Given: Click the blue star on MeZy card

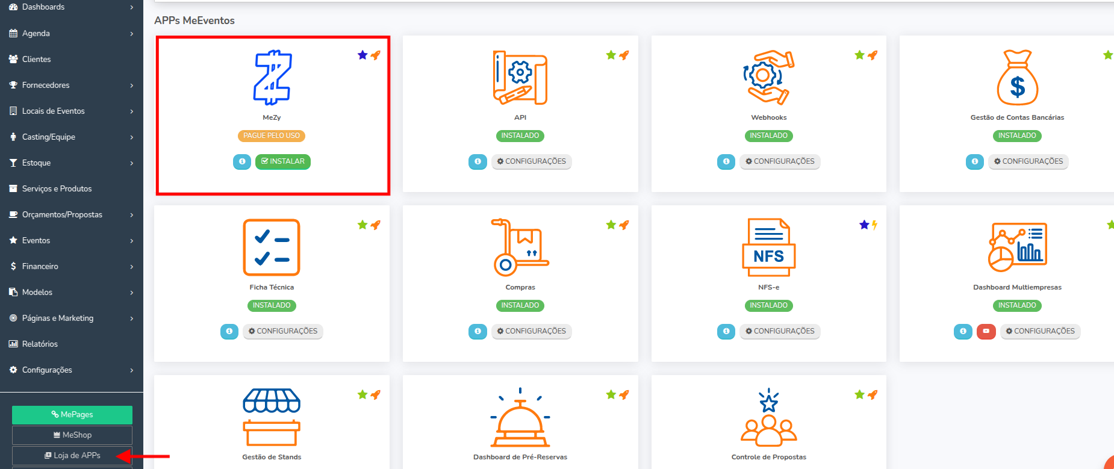Looking at the screenshot, I should (363, 55).
